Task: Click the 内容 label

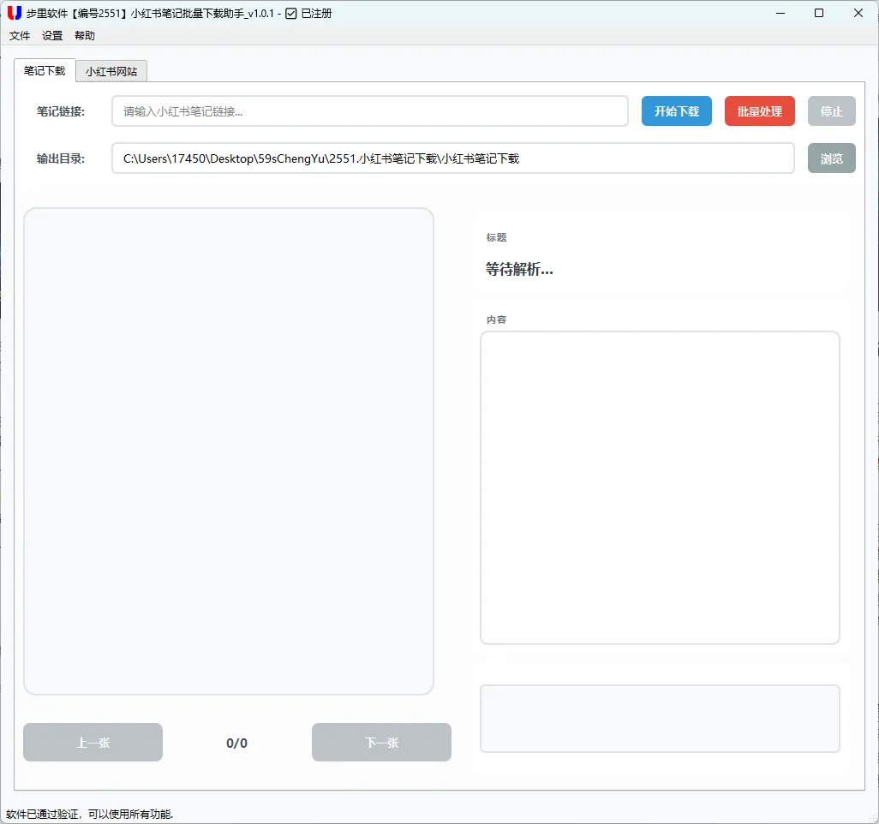Action: pos(496,319)
